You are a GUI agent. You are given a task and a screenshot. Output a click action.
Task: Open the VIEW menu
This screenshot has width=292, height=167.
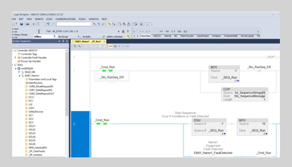point(29,19)
